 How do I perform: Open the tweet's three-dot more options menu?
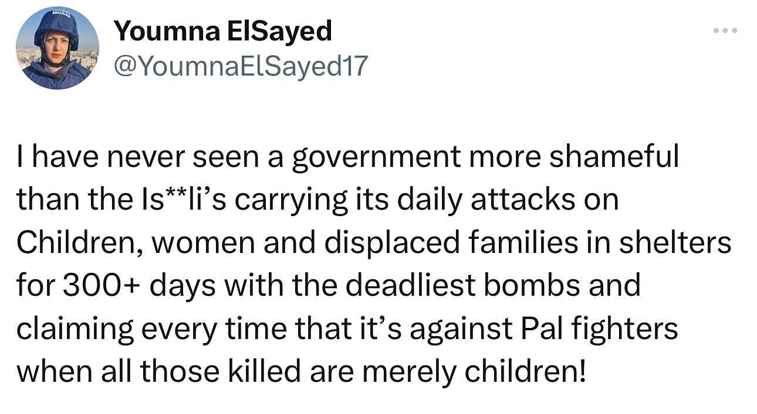[x=725, y=30]
